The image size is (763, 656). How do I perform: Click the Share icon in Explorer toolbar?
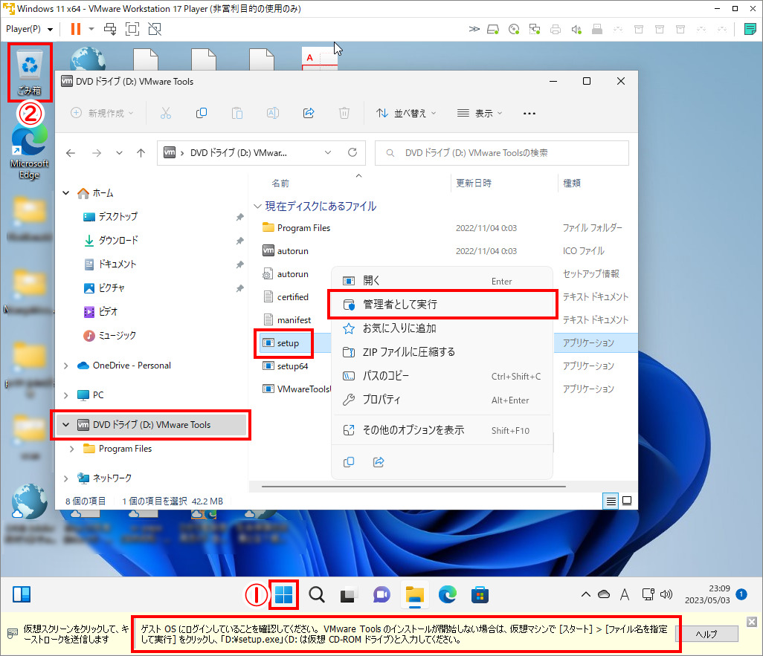(309, 114)
